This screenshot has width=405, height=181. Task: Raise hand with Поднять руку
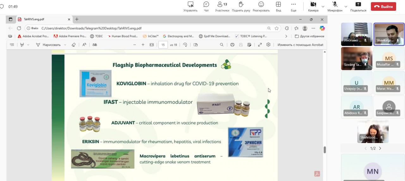(x=241, y=6)
